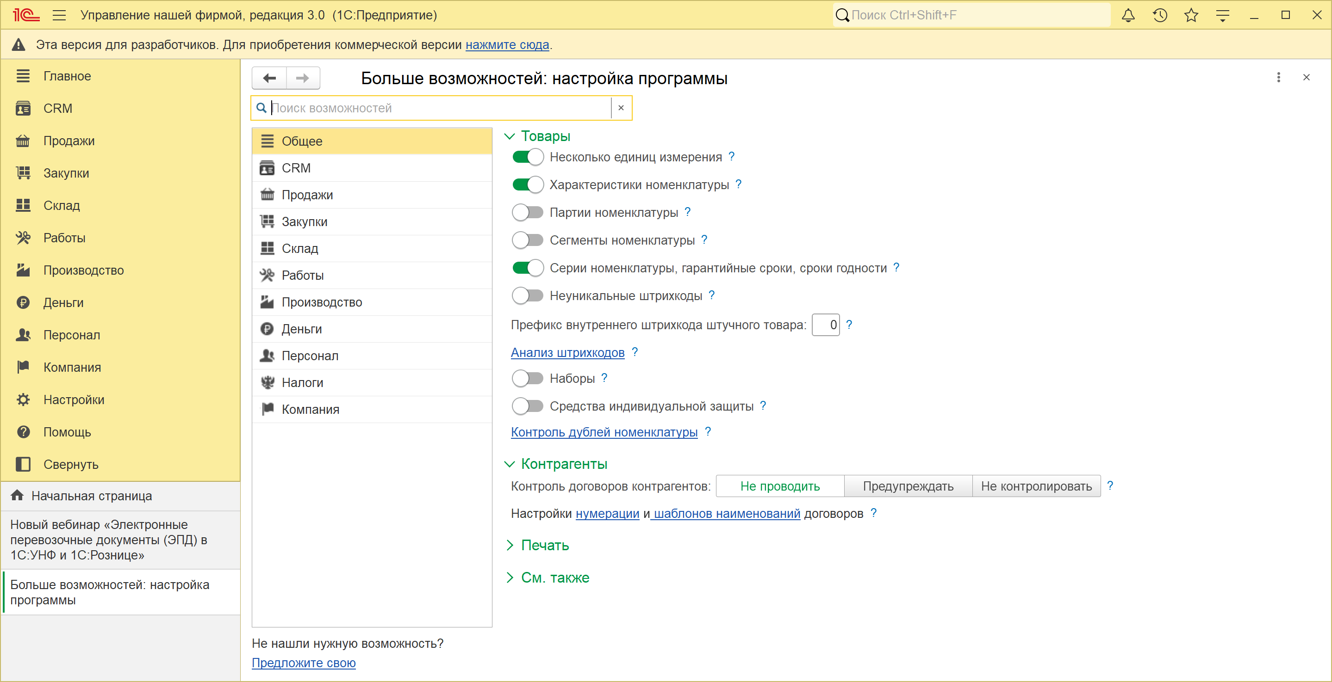The width and height of the screenshot is (1332, 682).
Task: Collapse the Контрагенты section
Action: click(x=510, y=464)
